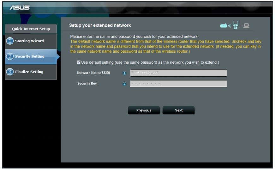Click Use default setting label text
Viewport: 275px width, 171px height.
click(x=150, y=62)
